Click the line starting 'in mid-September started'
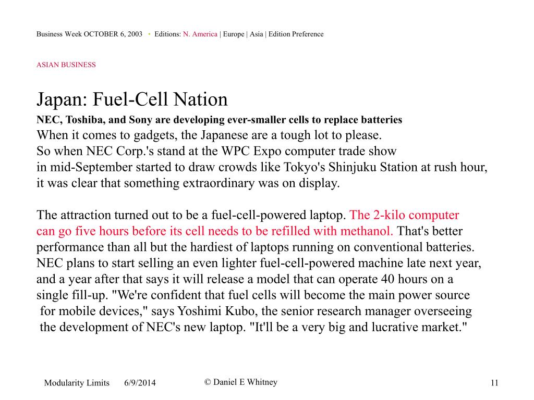 (x=262, y=167)
